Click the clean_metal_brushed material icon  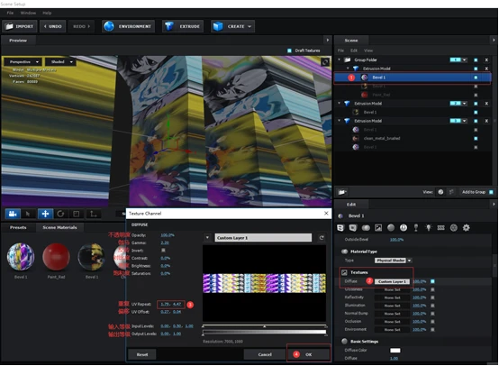(356, 138)
